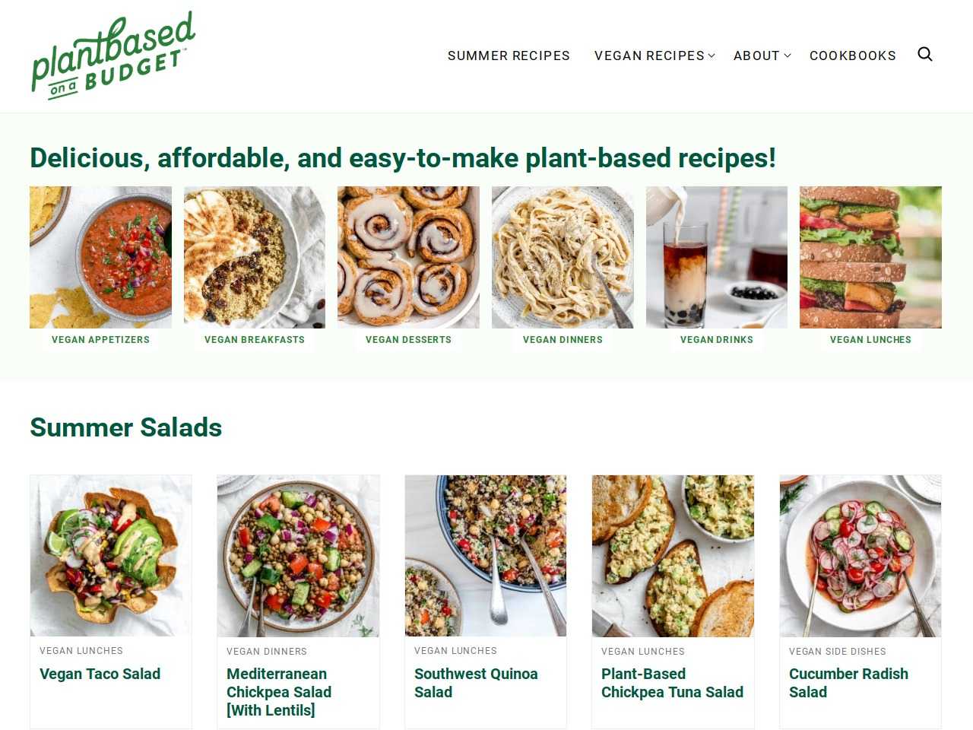Click the Plant Based on a Budget logo
The width and height of the screenshot is (973, 730).
pyautogui.click(x=113, y=56)
